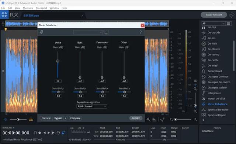236x144 pixels.
Task: Expand the module panel chevron
Action: pos(203,120)
